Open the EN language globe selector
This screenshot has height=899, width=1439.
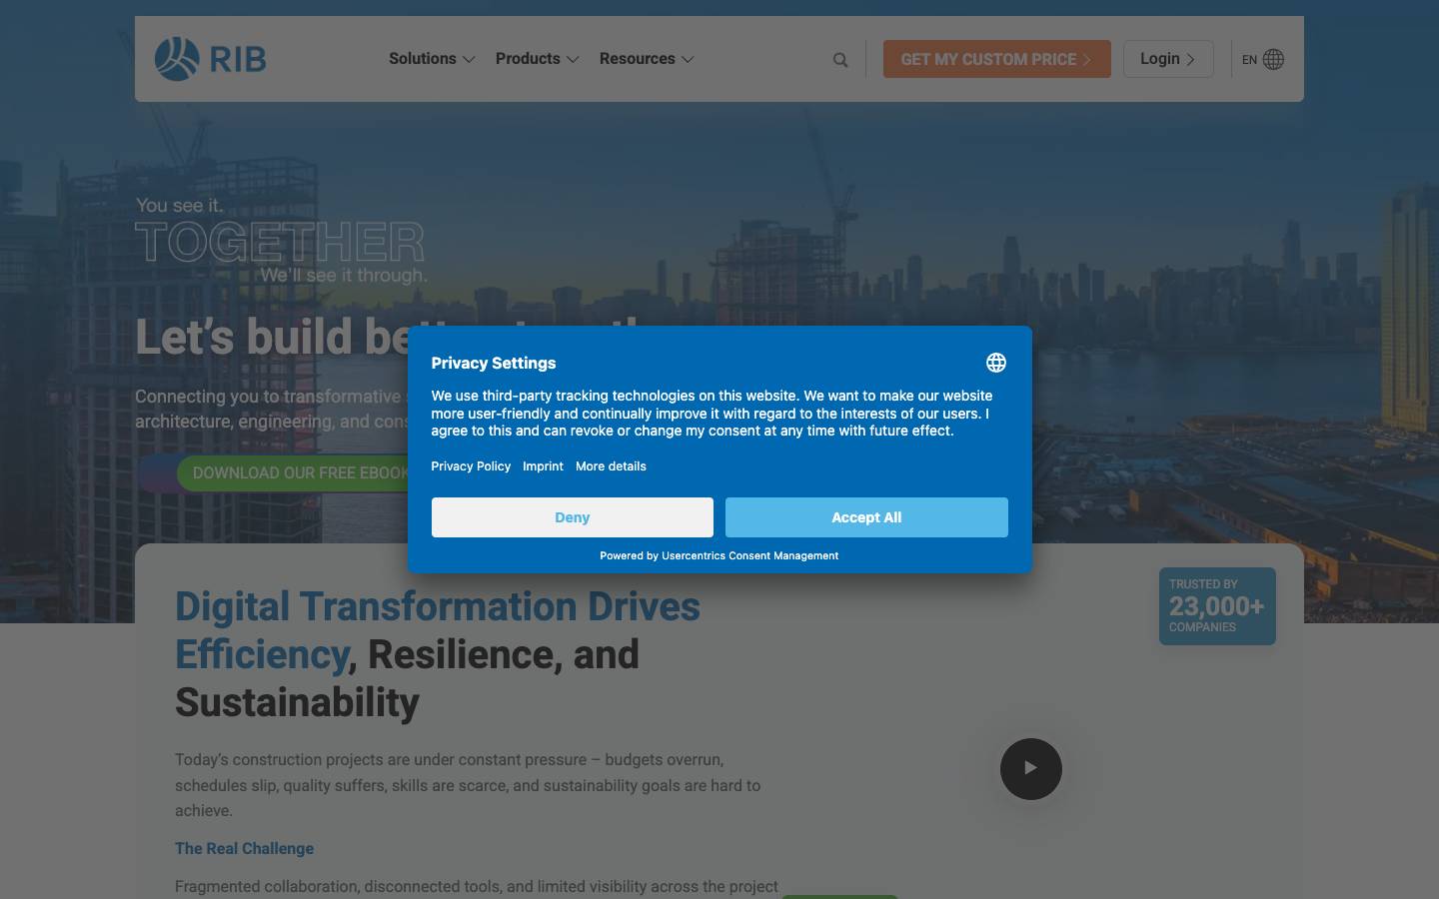[1263, 60]
